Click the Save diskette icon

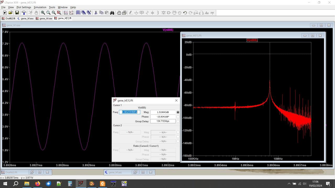[17, 13]
